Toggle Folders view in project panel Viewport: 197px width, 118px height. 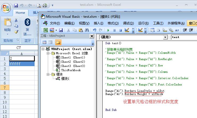pos(58,42)
